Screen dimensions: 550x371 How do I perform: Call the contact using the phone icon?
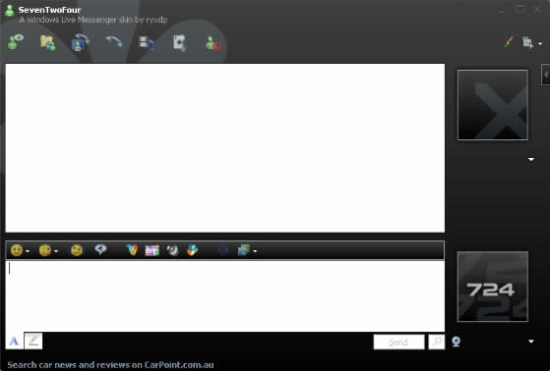(x=114, y=42)
